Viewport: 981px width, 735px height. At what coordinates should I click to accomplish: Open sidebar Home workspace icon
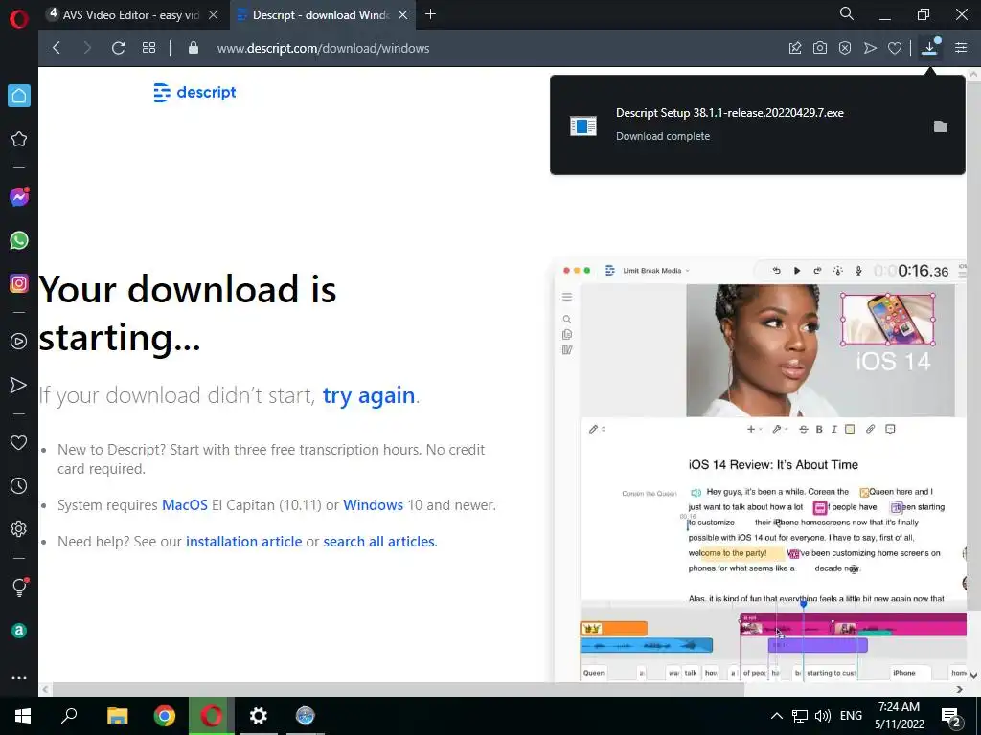coord(19,96)
